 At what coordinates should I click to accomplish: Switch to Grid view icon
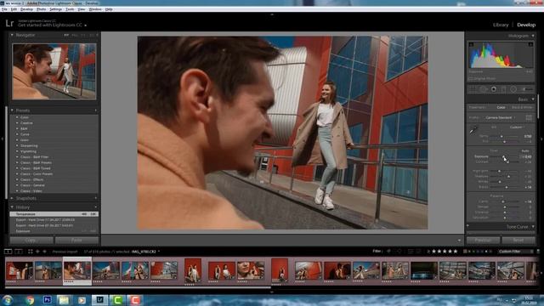tap(31, 252)
